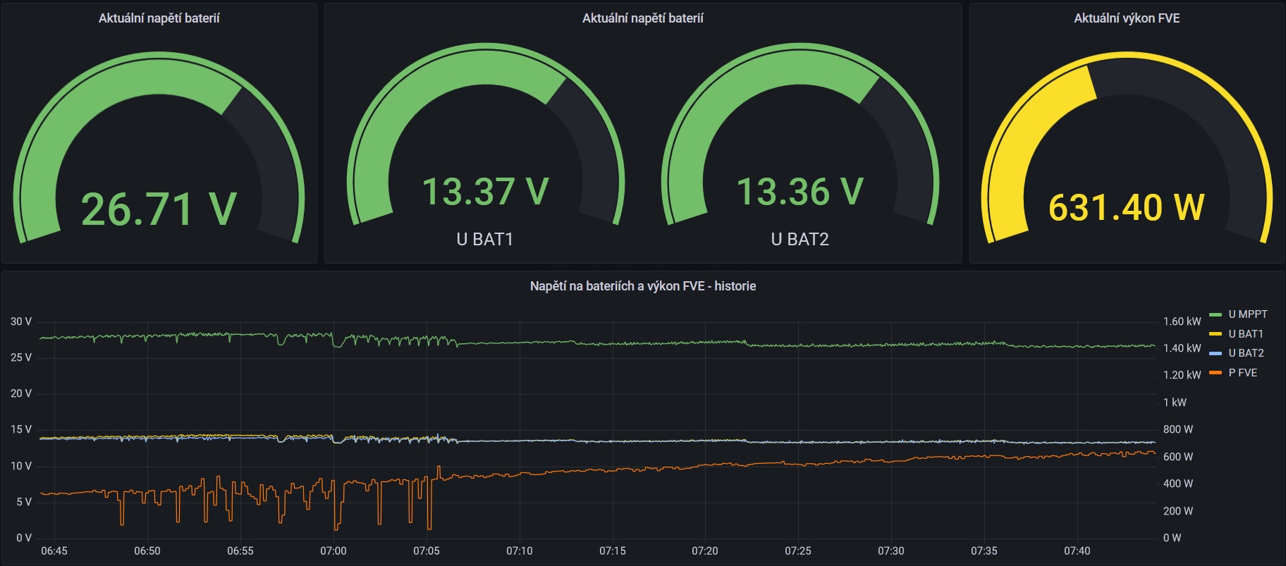Click the yellow U BAT1 legend color swatch
This screenshot has height=566, width=1286.
click(x=1215, y=334)
